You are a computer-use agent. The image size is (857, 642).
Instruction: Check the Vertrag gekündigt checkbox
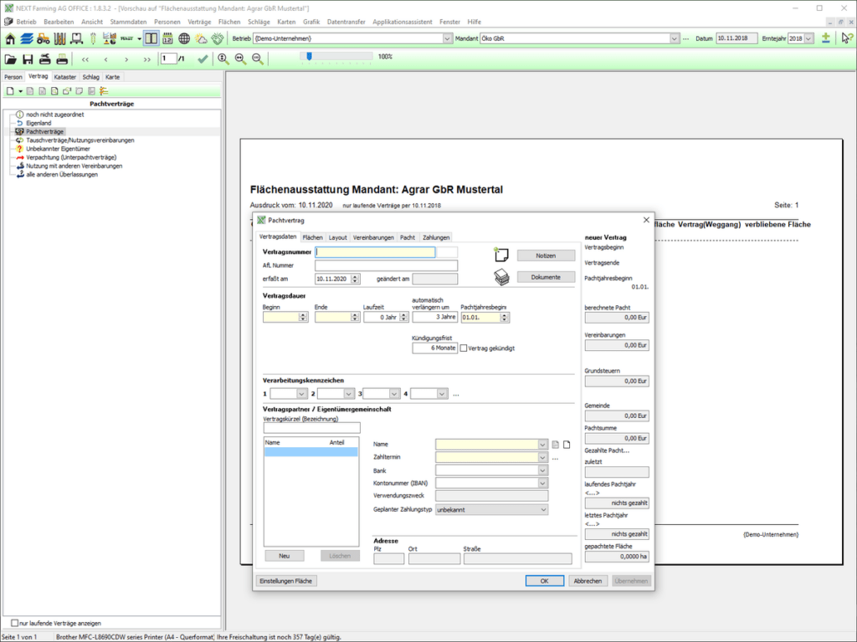pyautogui.click(x=462, y=349)
